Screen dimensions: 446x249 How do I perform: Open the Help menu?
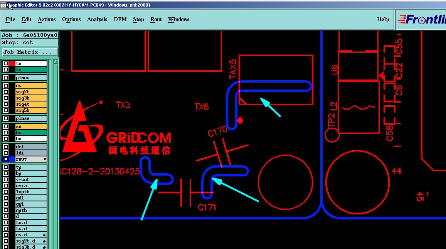point(383,19)
